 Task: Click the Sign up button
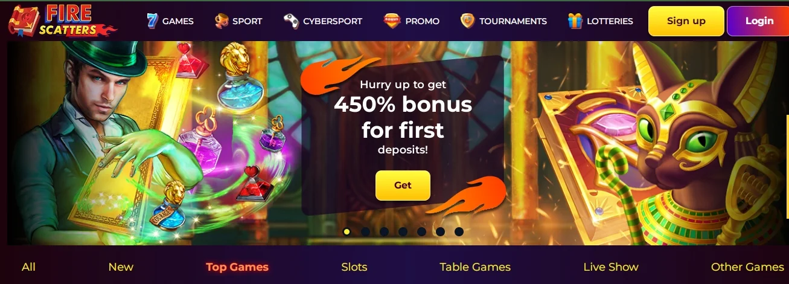tap(686, 21)
